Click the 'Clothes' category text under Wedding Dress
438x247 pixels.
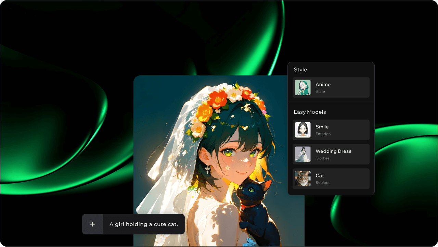point(322,158)
